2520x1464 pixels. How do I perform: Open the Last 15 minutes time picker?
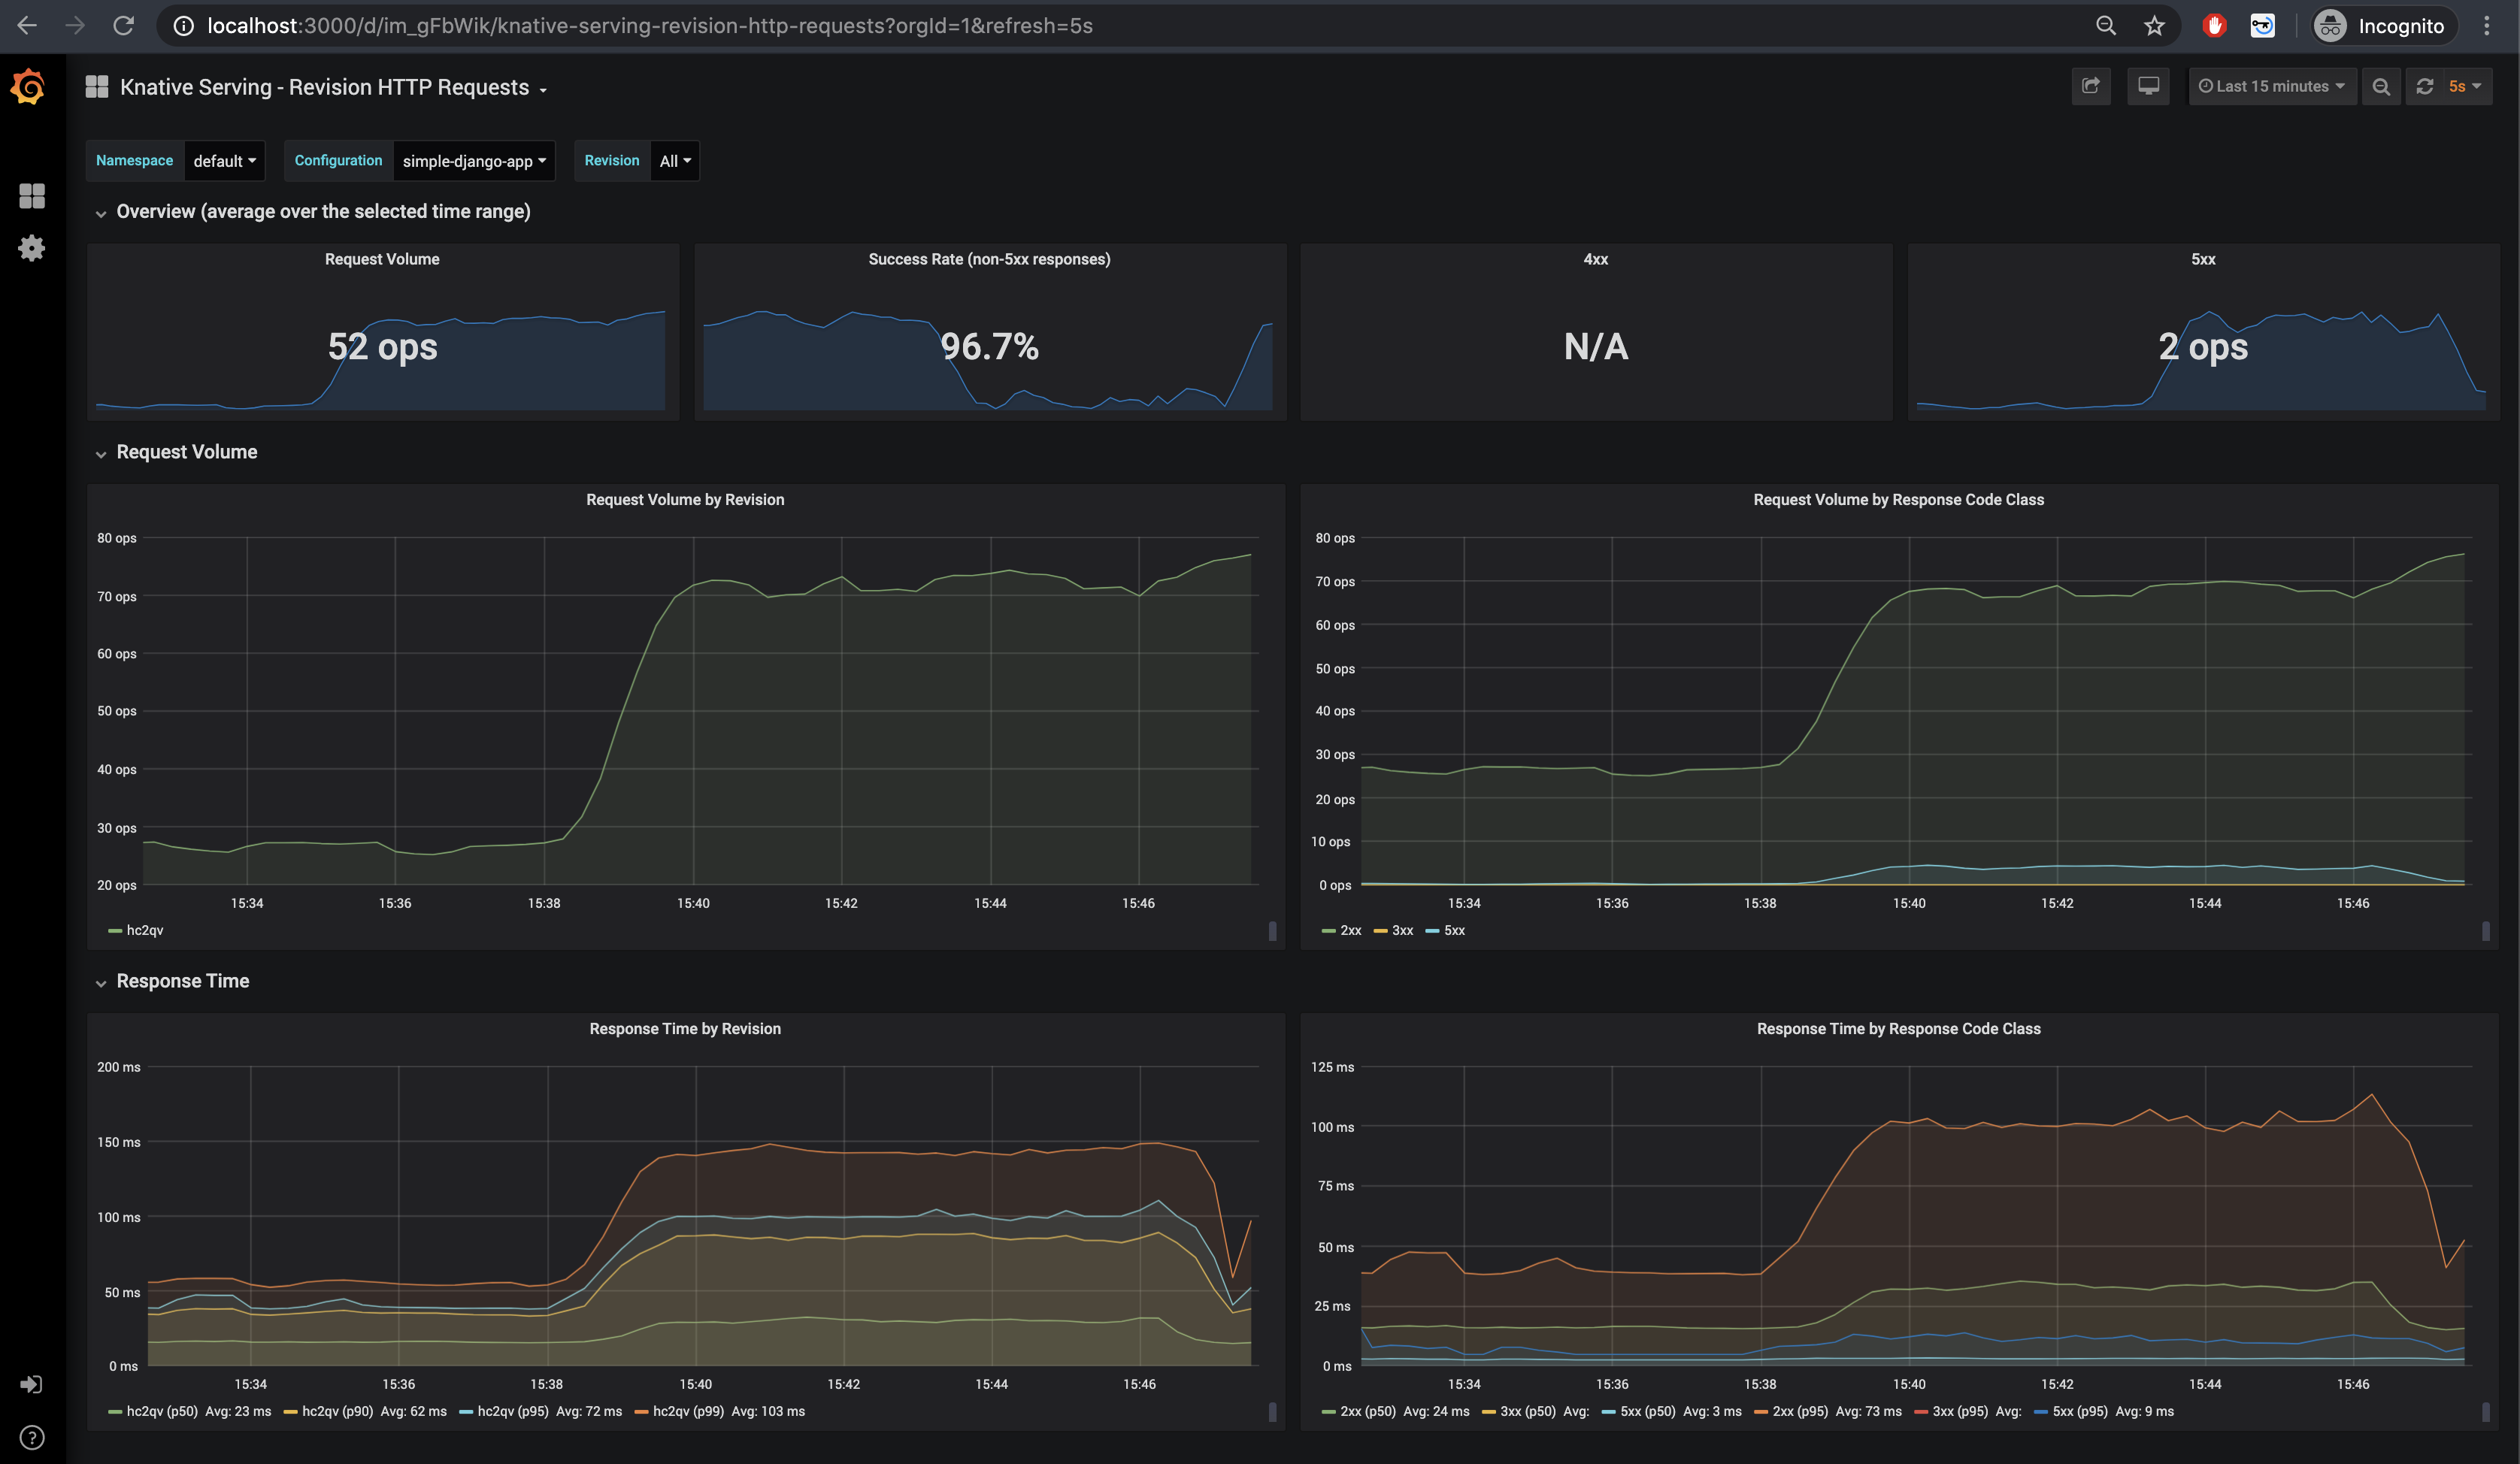(2271, 87)
